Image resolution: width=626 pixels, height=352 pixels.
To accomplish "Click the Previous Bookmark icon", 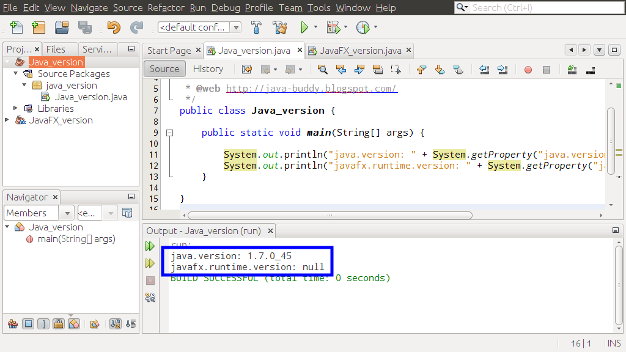I will (x=421, y=70).
